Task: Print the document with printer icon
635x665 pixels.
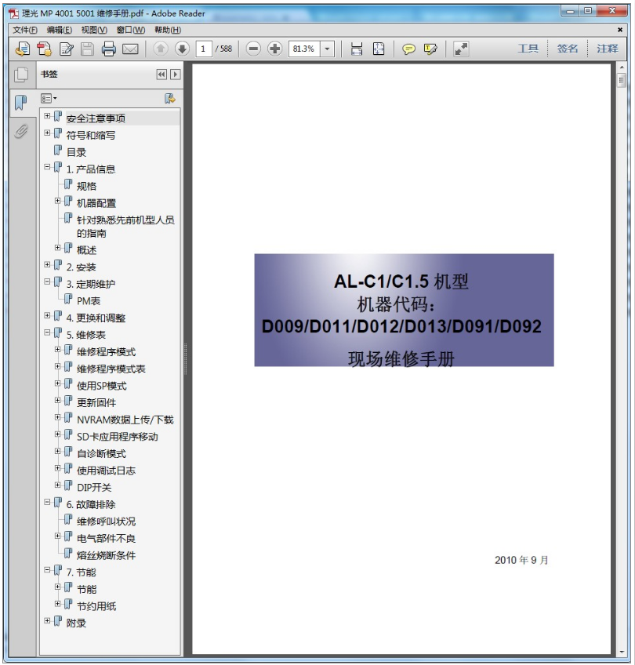Action: coord(108,49)
